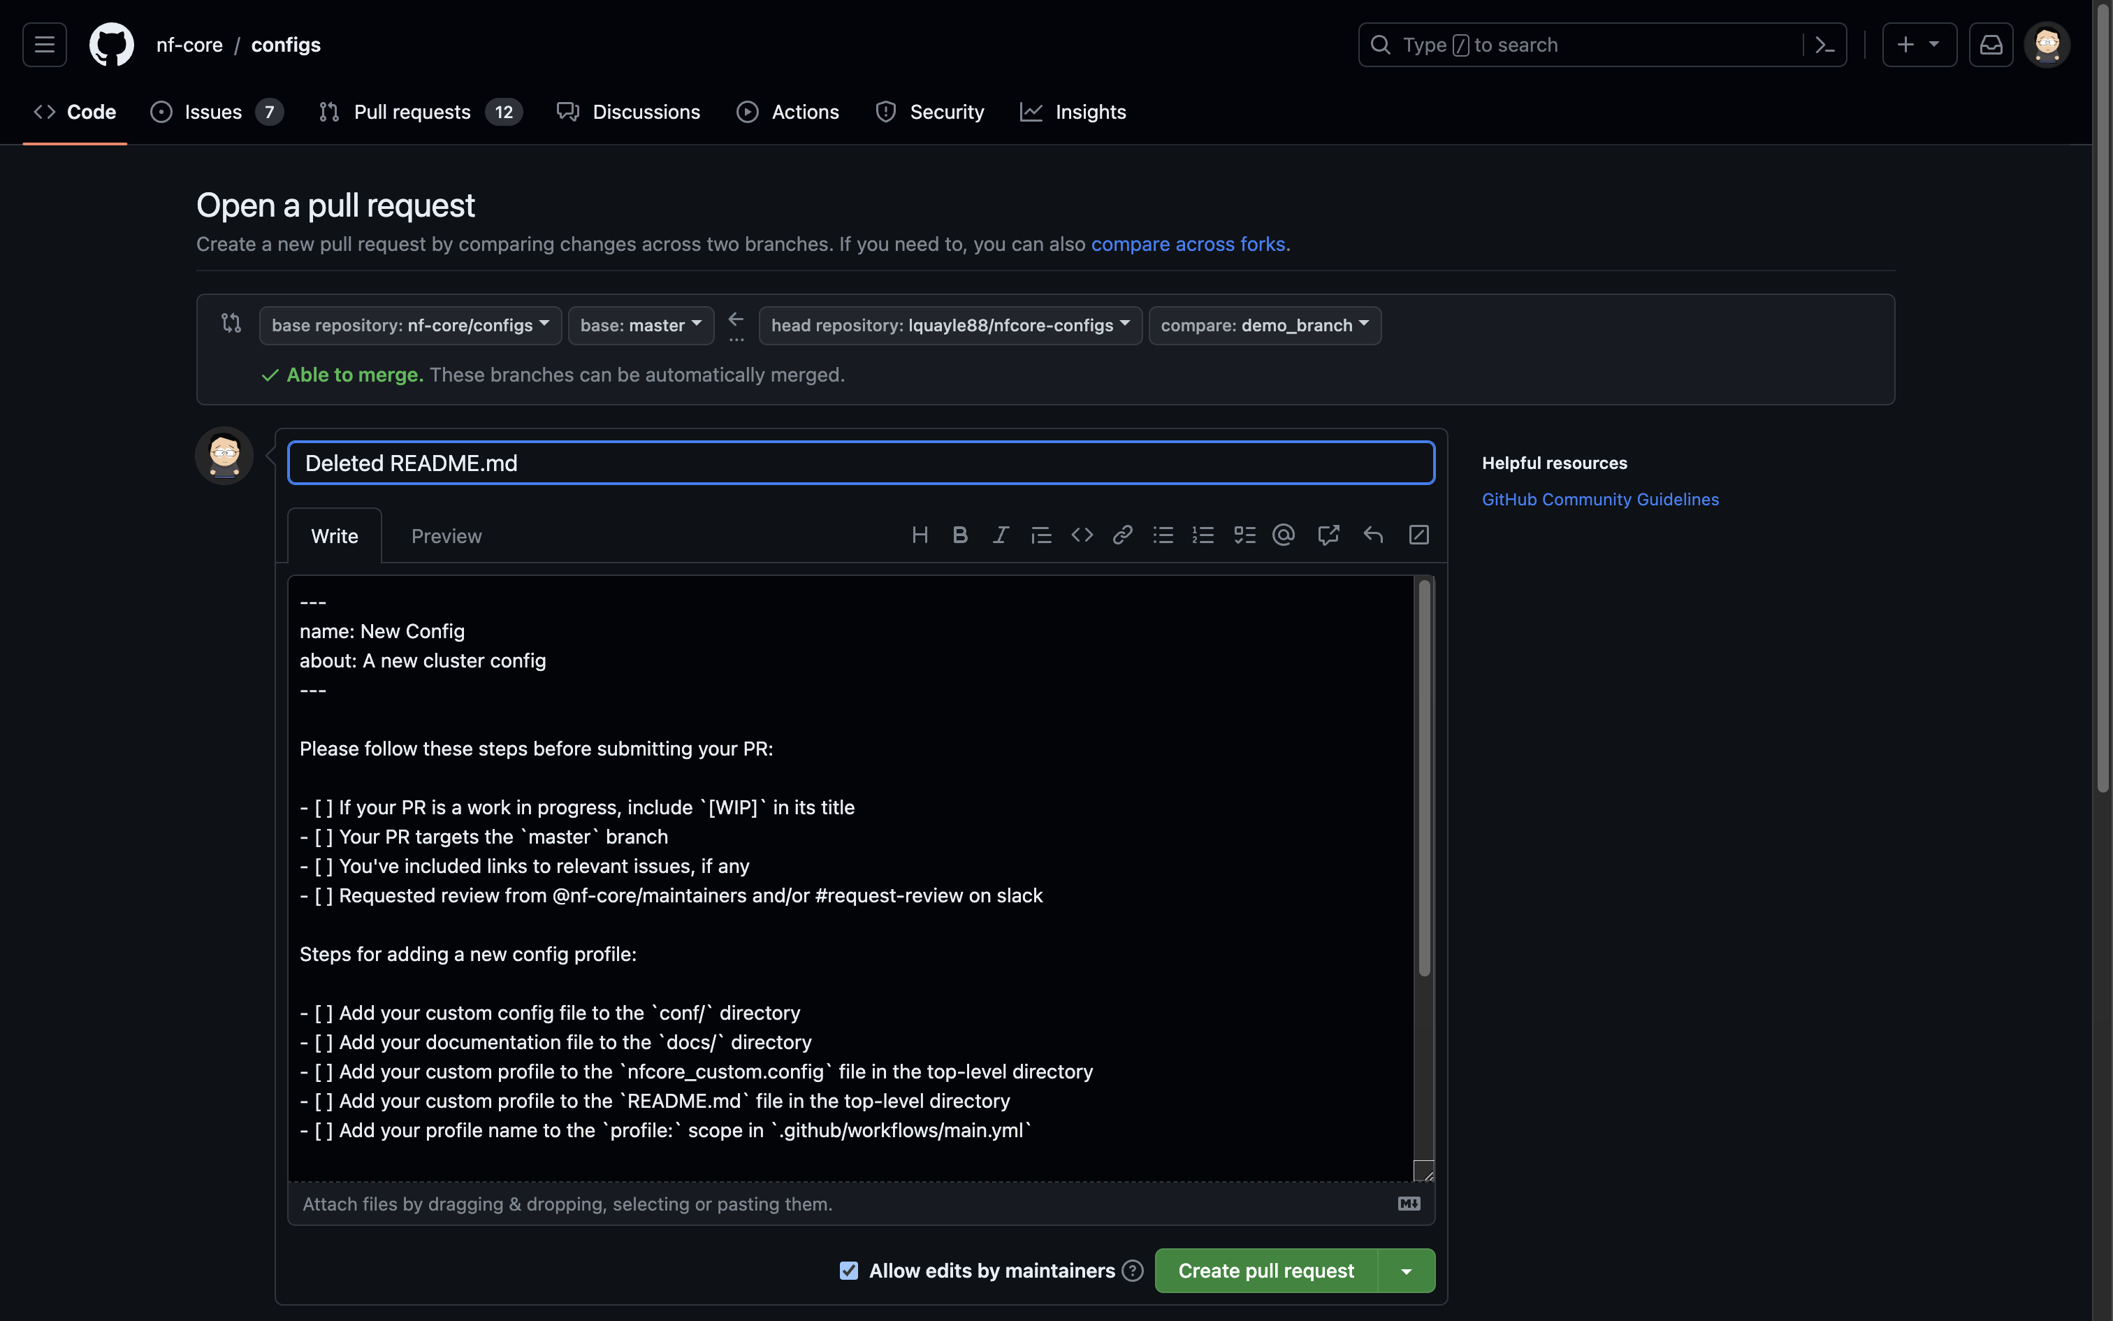Open GitHub Community Guidelines link
2113x1321 pixels.
coord(1599,499)
